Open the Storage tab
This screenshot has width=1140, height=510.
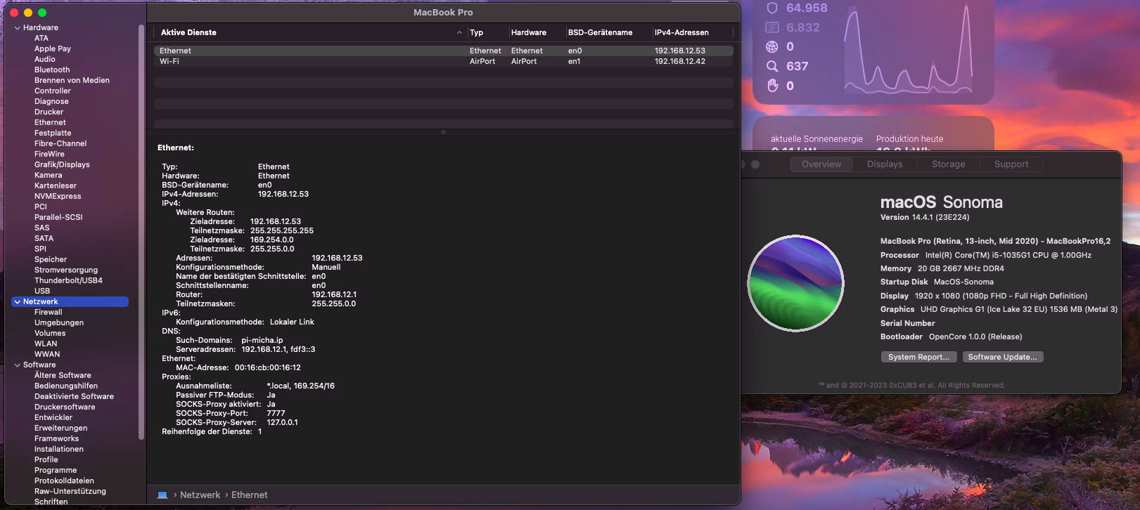click(948, 164)
